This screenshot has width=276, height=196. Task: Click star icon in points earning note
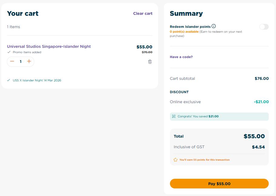click(175, 160)
